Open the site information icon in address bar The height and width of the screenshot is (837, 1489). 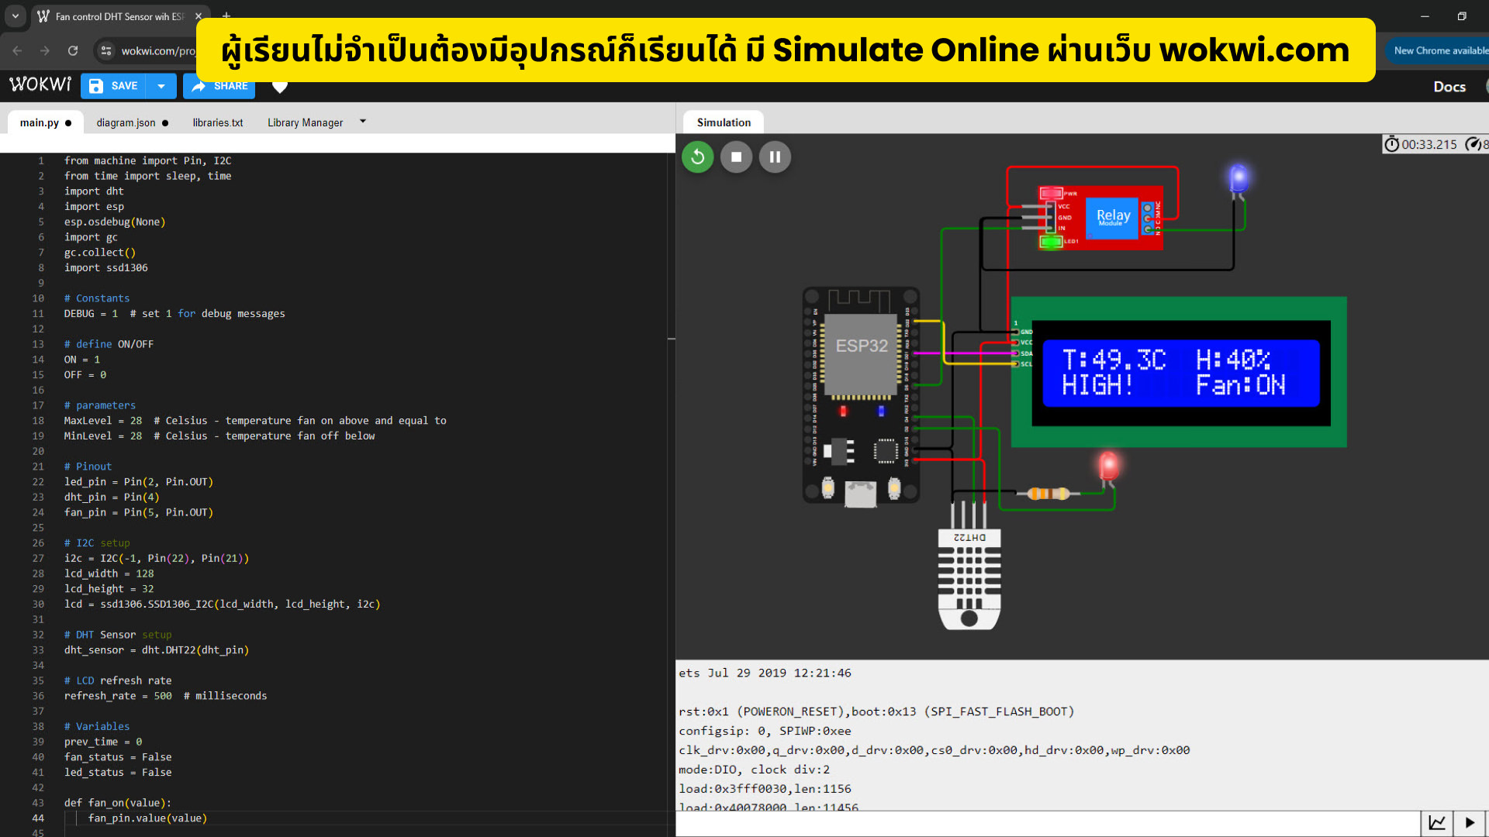tap(106, 50)
